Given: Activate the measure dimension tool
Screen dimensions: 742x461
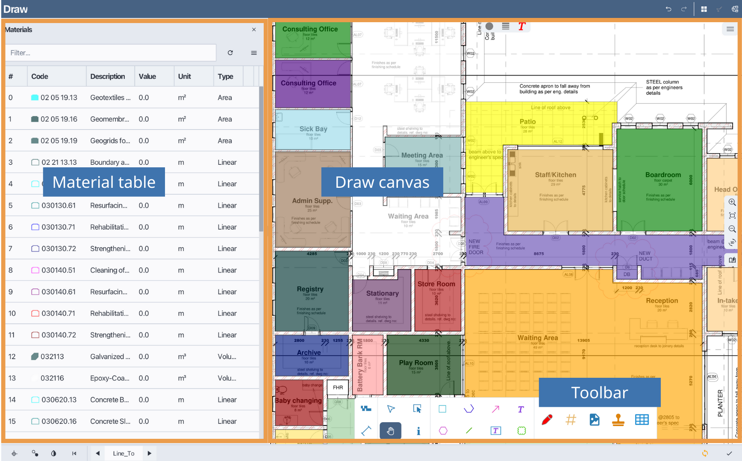Looking at the screenshot, I should (366, 431).
